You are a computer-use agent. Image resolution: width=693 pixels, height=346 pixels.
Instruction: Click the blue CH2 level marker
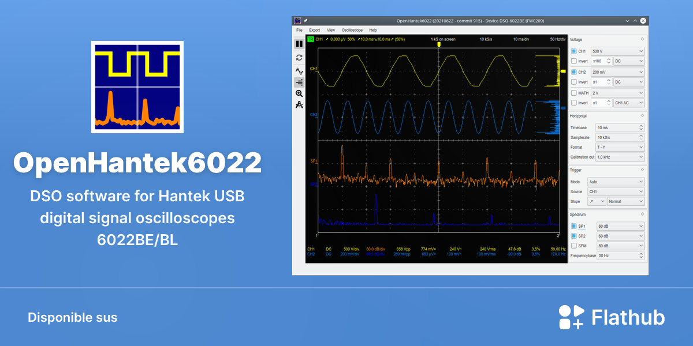[x=563, y=108]
